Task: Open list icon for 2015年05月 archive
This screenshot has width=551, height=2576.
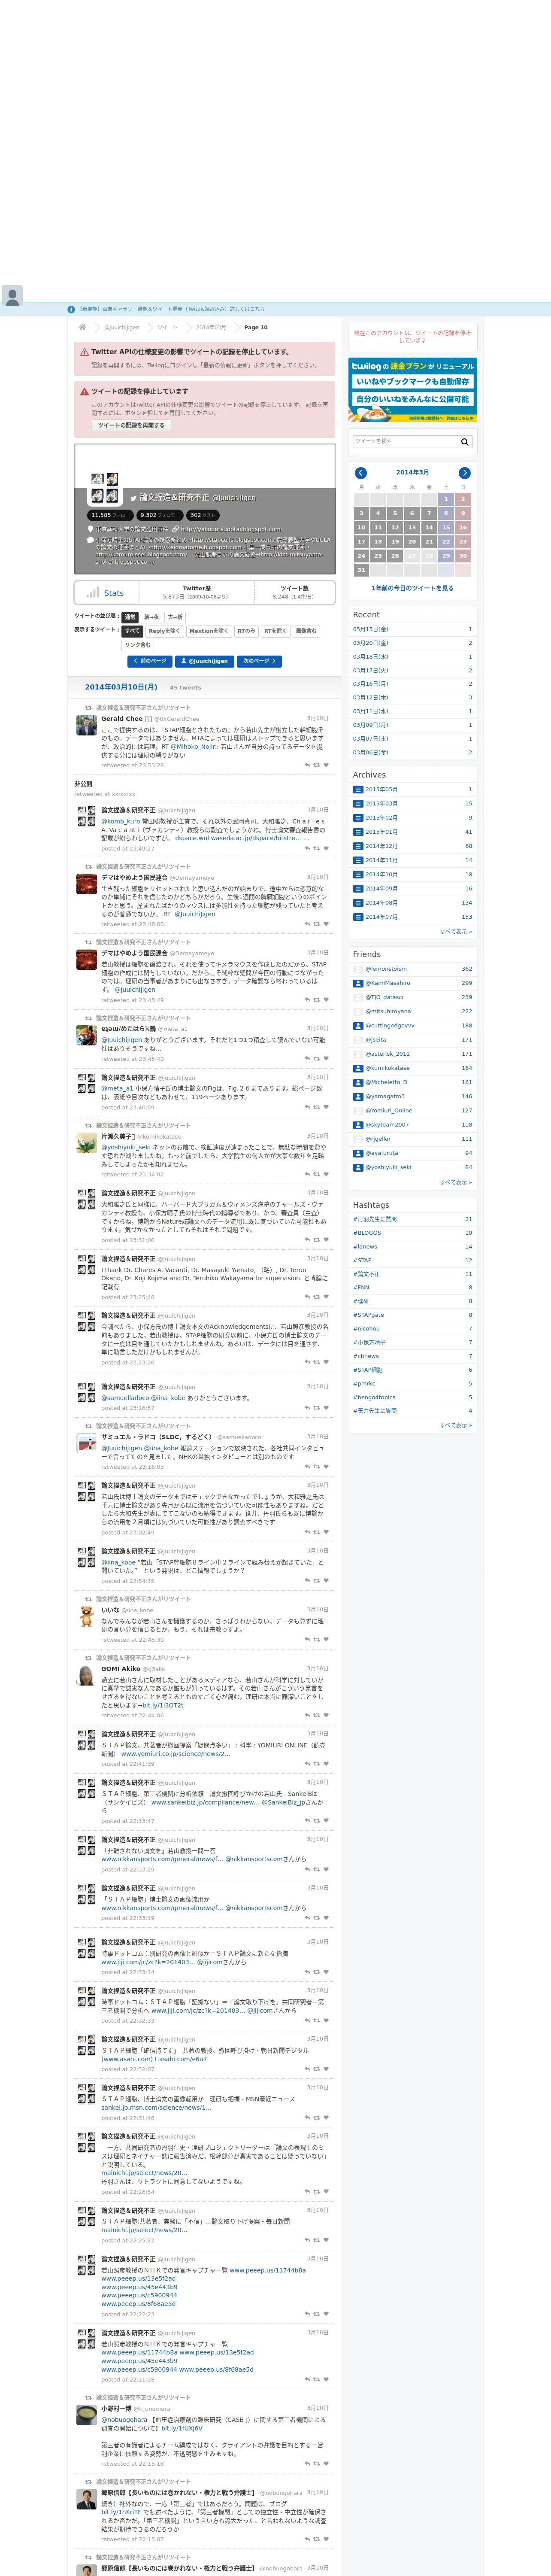Action: (358, 789)
